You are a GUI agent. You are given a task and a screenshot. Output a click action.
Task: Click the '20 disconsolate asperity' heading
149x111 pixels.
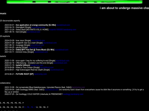coord(10,21)
